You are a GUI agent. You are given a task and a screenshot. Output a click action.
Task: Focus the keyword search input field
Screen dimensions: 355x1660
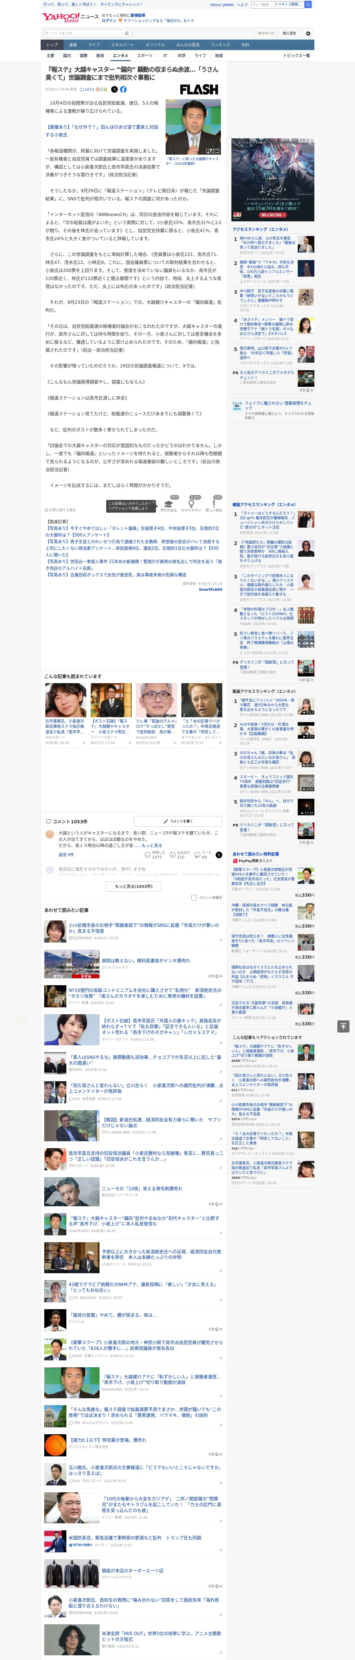(x=83, y=33)
